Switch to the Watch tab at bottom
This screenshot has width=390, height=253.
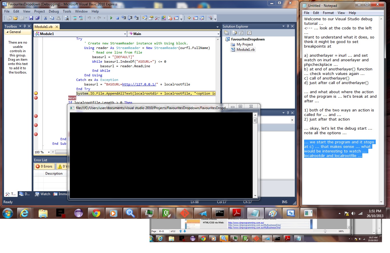43,194
